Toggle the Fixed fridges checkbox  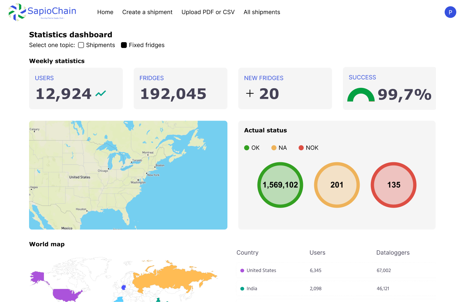[x=124, y=45]
